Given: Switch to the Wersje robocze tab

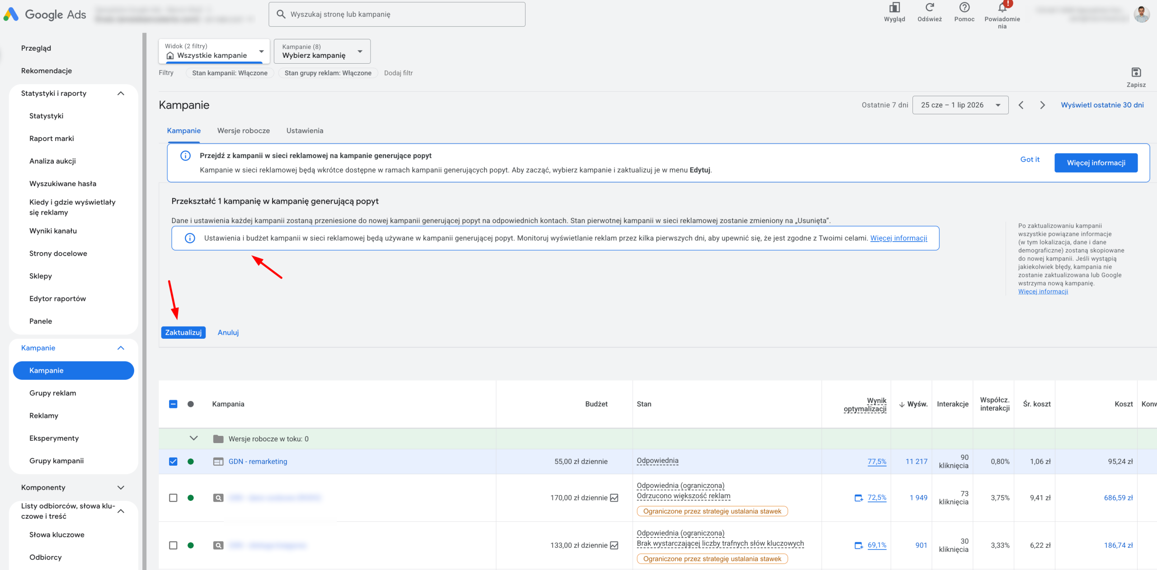Looking at the screenshot, I should click(244, 131).
